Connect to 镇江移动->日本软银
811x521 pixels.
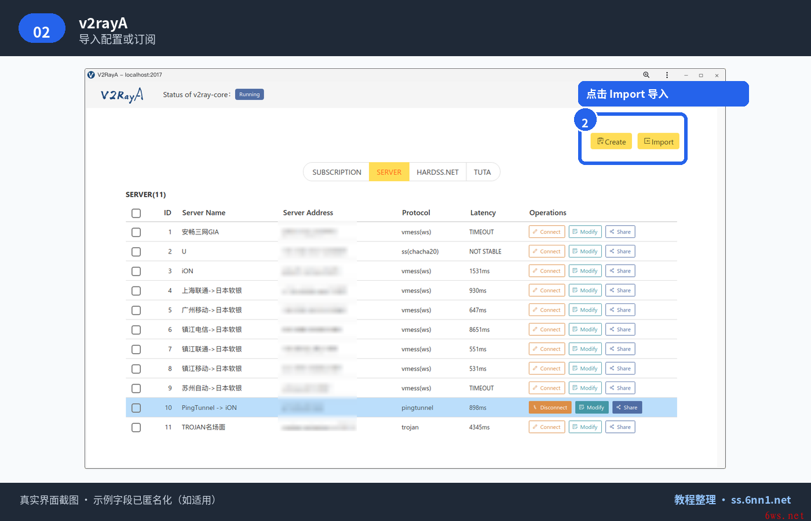pyautogui.click(x=547, y=368)
